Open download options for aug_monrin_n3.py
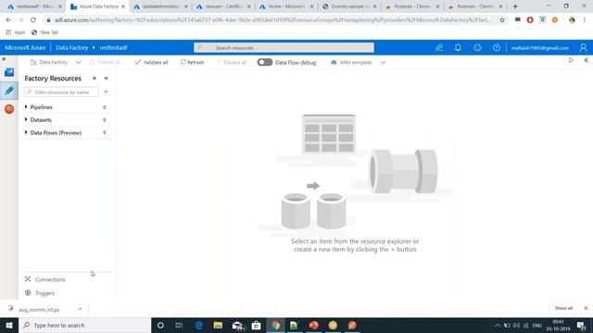593x333 pixels. tap(80, 309)
